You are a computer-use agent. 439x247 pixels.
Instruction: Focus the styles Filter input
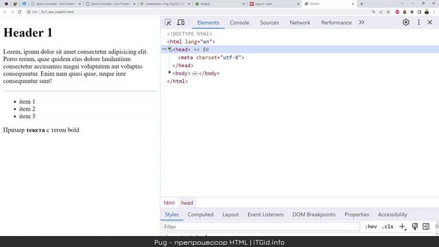pyautogui.click(x=261, y=226)
